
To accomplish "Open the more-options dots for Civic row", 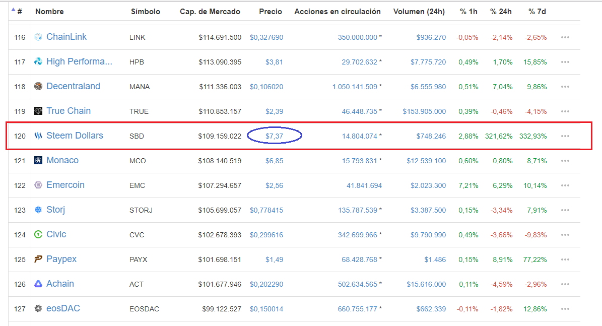I will [565, 235].
